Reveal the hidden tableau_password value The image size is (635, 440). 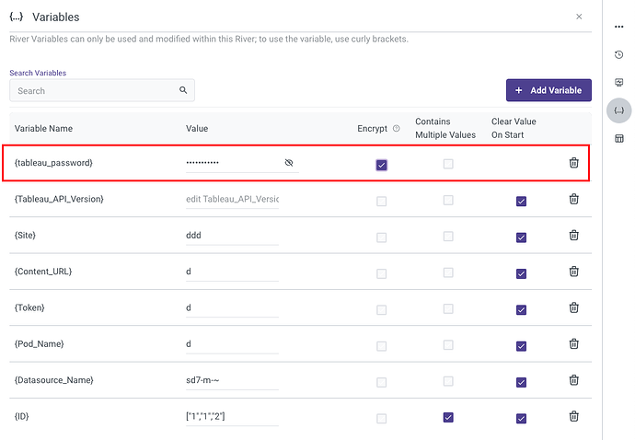[x=288, y=163]
